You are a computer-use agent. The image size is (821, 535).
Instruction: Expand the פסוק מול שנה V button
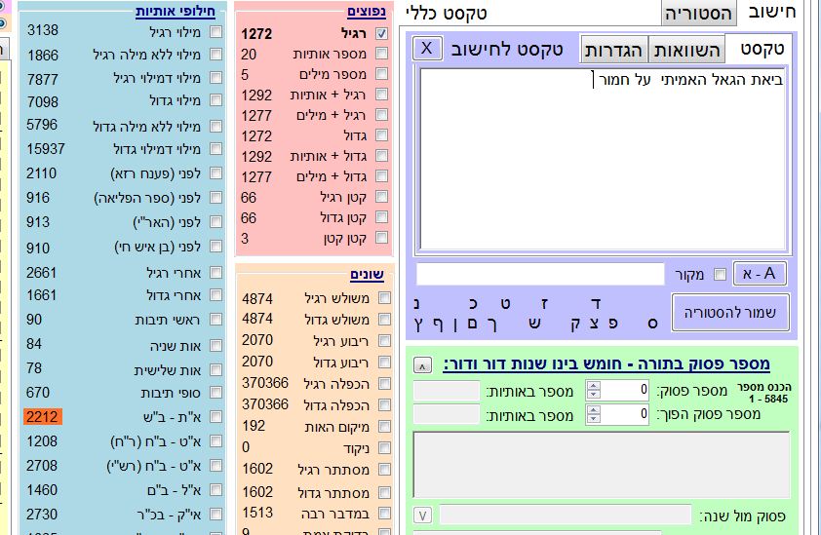point(423,515)
